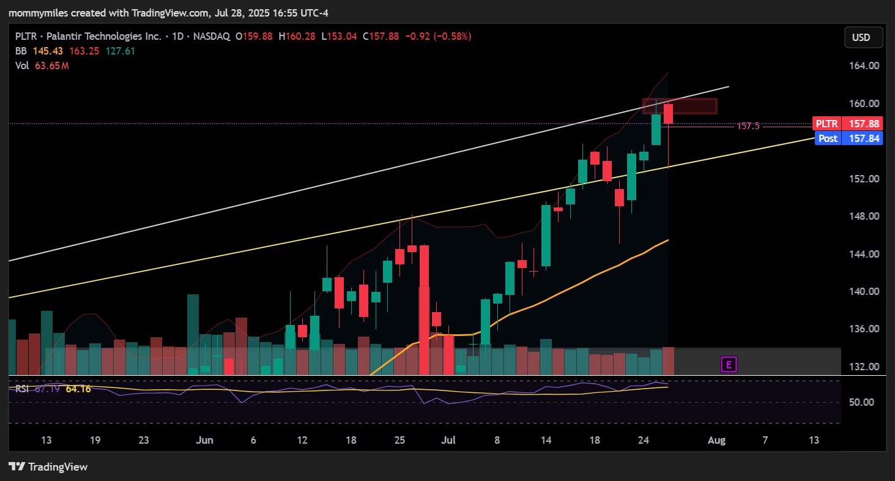The width and height of the screenshot is (895, 481).
Task: Click the RSI value 64.16
Action: pyautogui.click(x=78, y=389)
